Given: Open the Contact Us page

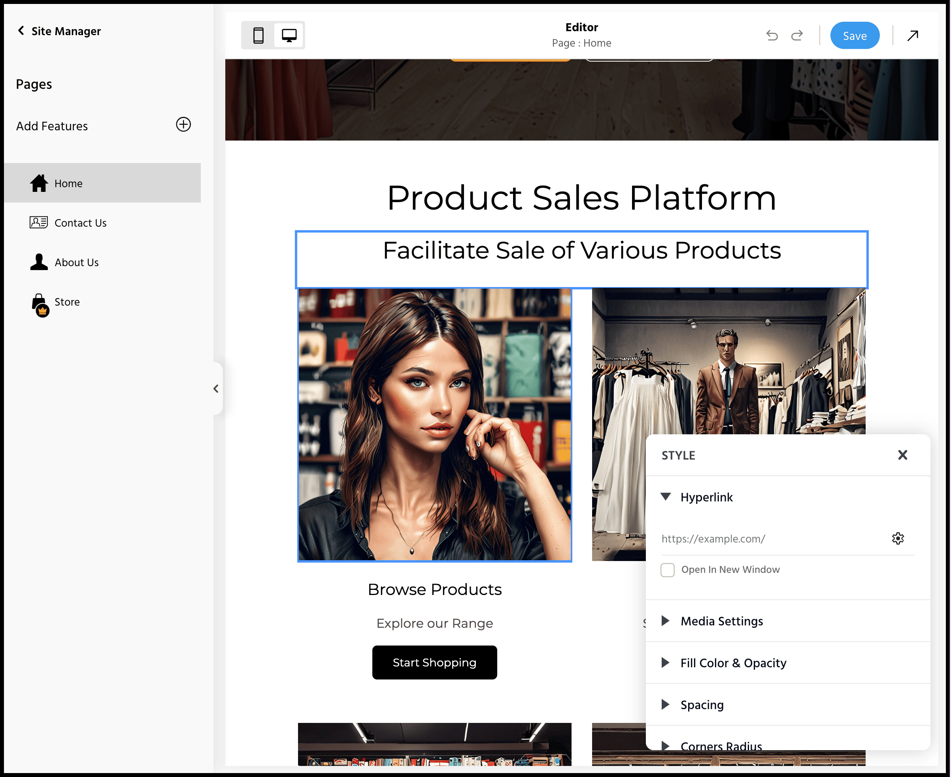Looking at the screenshot, I should click(80, 223).
